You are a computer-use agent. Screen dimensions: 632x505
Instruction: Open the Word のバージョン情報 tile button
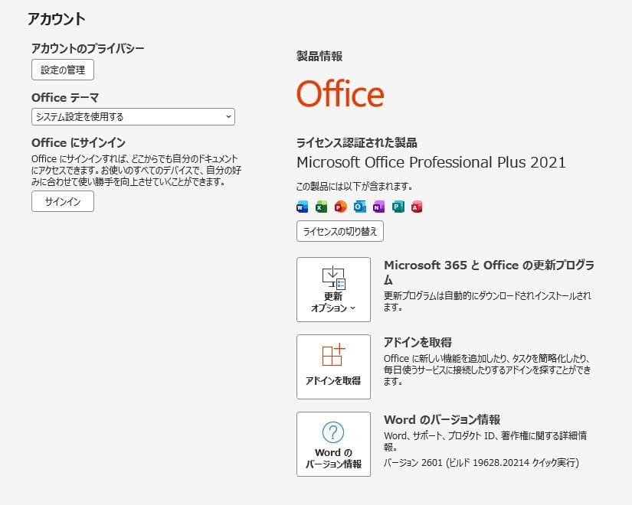point(333,445)
